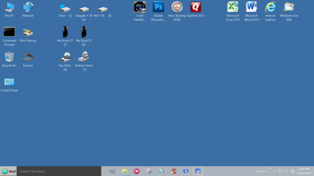314x176 pixels.
Task: Expand the hidden system tray icons
Action: click(275, 171)
